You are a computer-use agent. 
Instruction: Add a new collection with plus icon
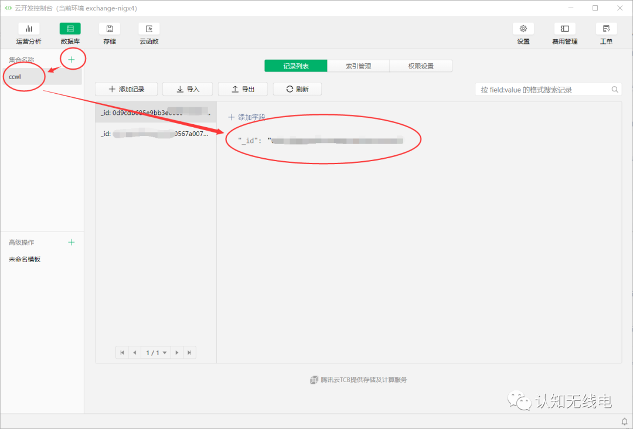tap(72, 60)
